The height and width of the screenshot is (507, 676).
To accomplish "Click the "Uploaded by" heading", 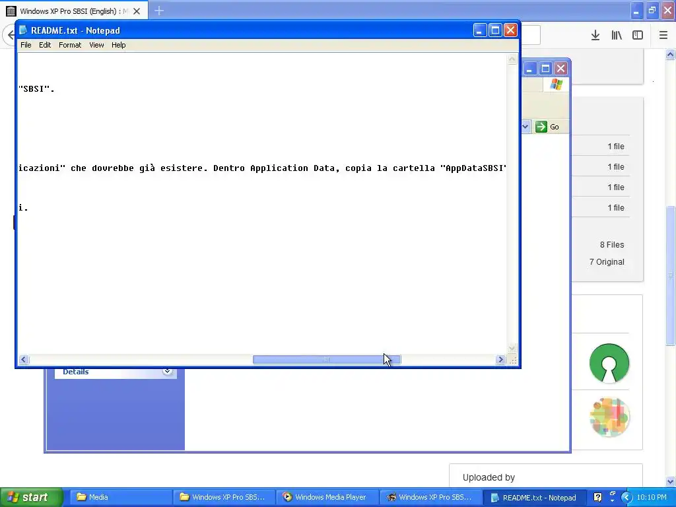I will point(489,477).
